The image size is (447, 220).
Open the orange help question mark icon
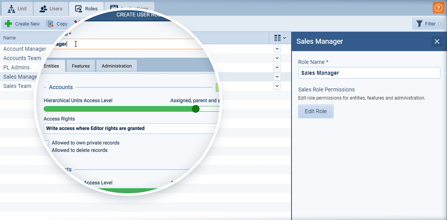pos(438,7)
